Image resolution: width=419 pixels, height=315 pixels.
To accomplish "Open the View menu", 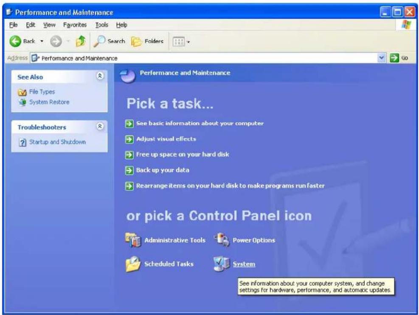I will click(49, 25).
